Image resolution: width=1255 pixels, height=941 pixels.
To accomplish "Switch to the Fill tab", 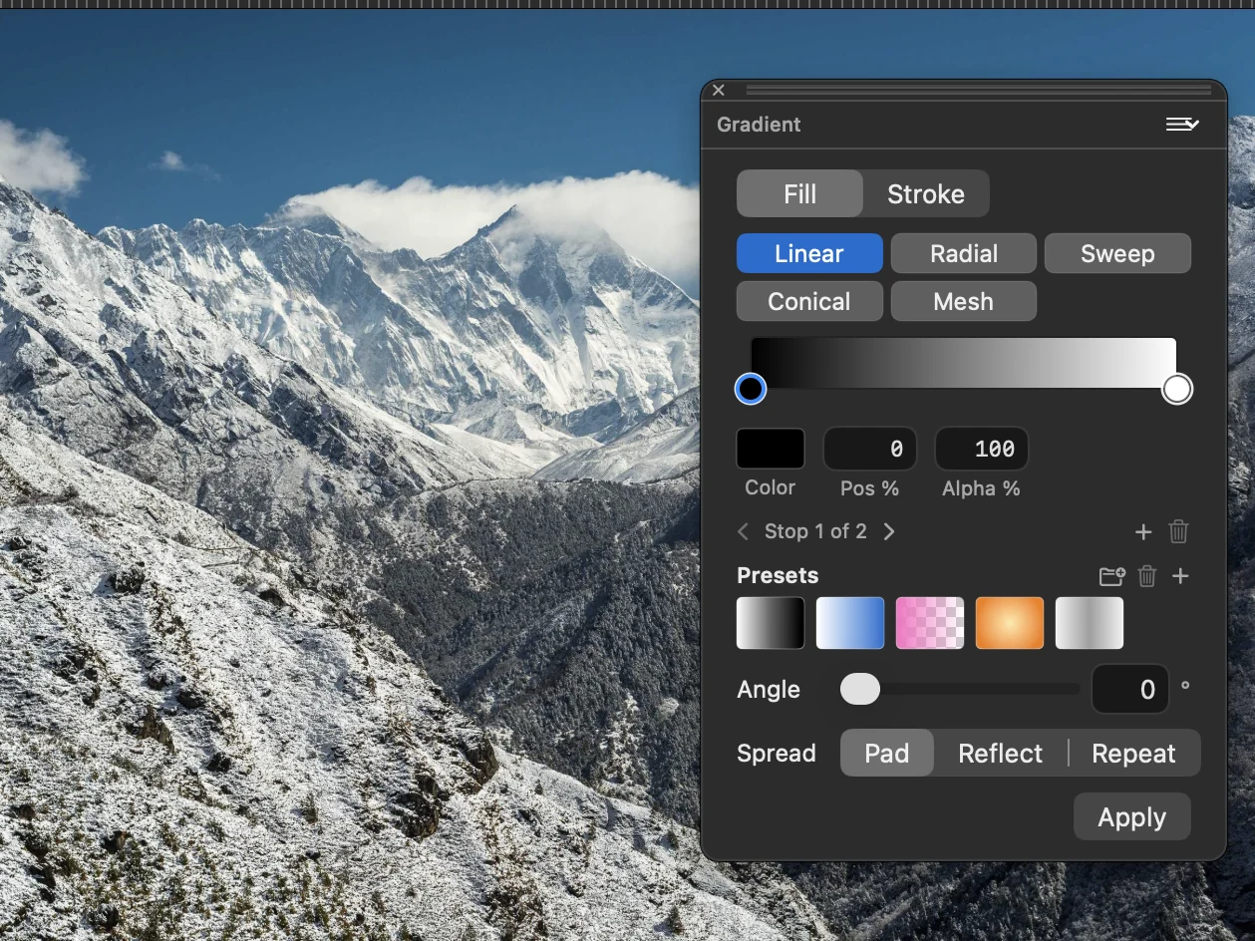I will tap(799, 193).
